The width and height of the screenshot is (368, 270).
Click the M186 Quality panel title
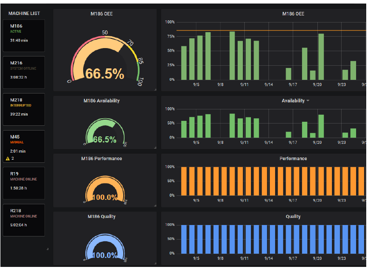pyautogui.click(x=102, y=217)
